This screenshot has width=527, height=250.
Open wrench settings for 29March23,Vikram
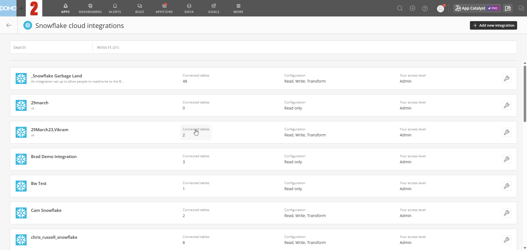[x=506, y=132]
